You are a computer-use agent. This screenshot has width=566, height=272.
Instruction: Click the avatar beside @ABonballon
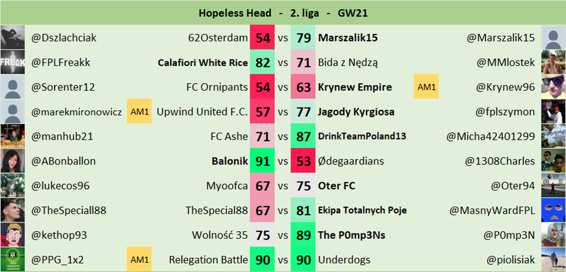[x=12, y=161]
